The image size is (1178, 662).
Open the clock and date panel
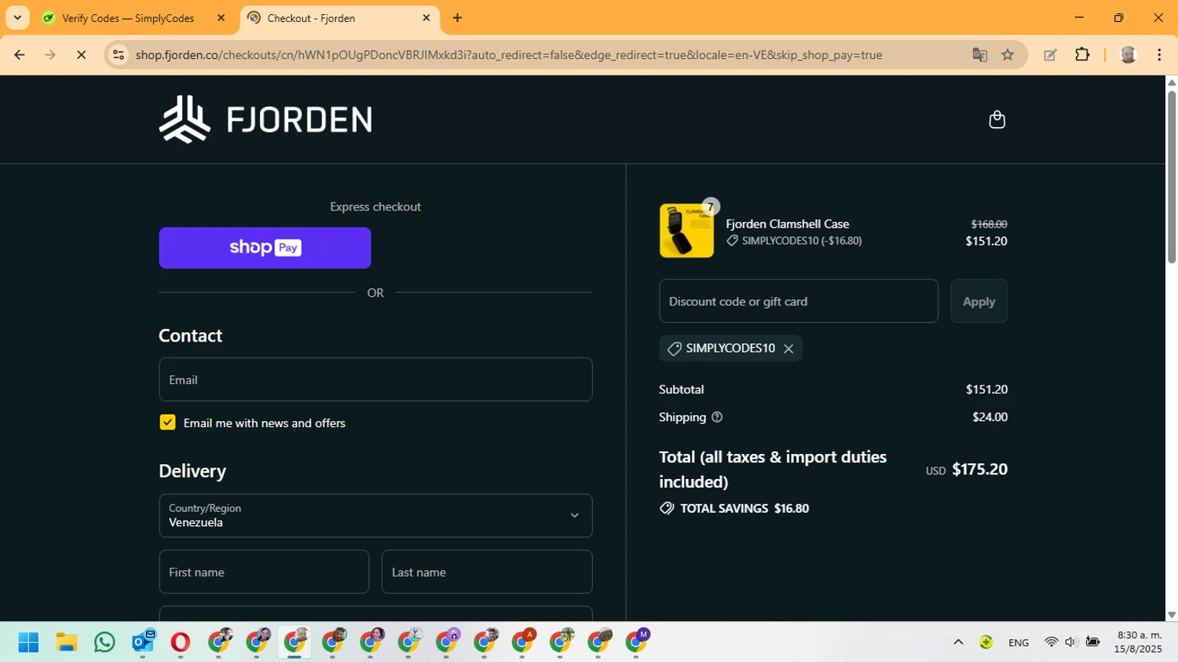[x=1138, y=642]
